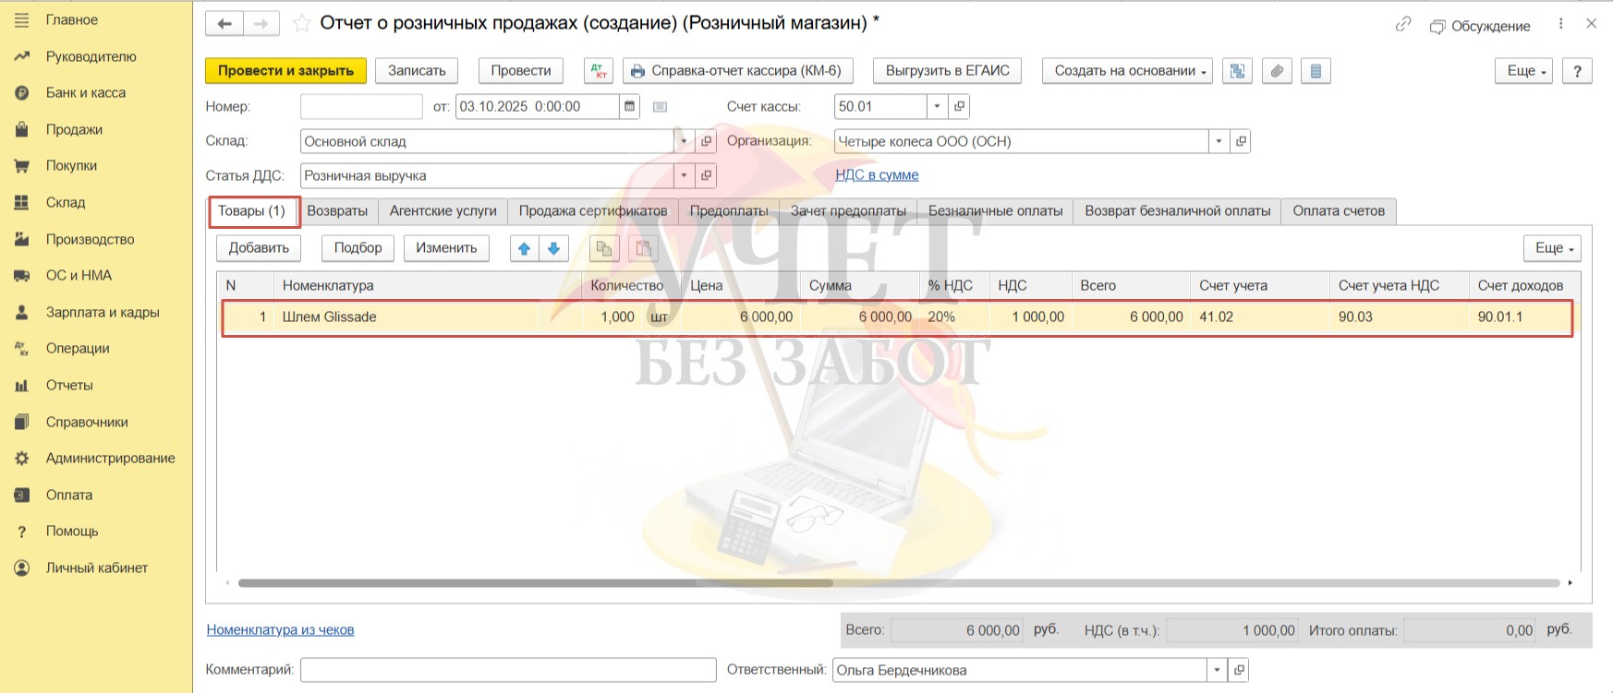This screenshot has width=1613, height=693.
Task: Switch to the Агентские услуги tab
Action: pos(443,211)
